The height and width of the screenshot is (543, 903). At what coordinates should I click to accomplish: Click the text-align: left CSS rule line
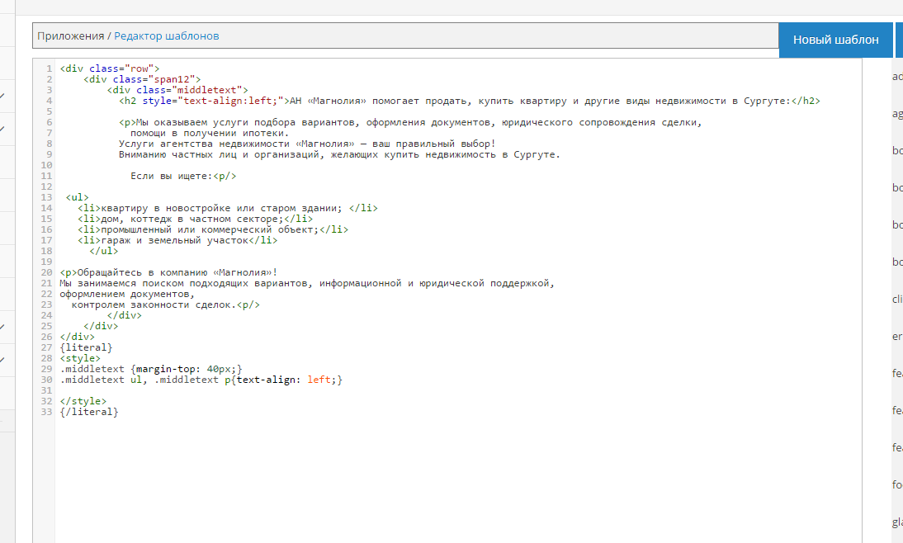click(x=201, y=380)
